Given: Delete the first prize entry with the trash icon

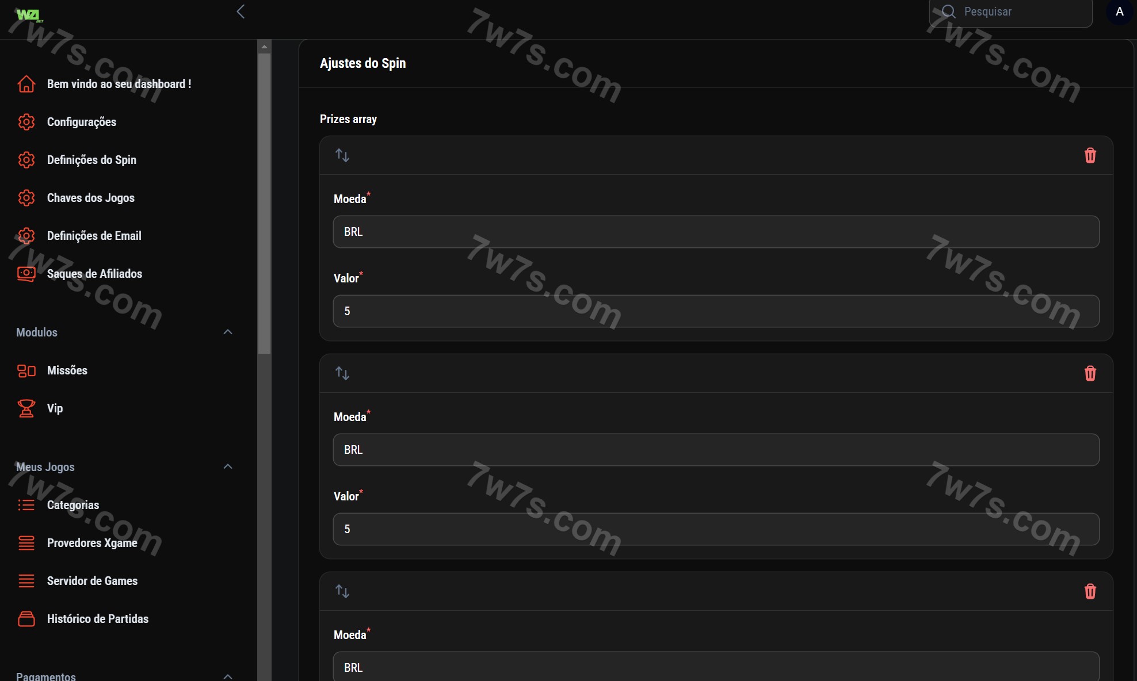Looking at the screenshot, I should pyautogui.click(x=1090, y=155).
